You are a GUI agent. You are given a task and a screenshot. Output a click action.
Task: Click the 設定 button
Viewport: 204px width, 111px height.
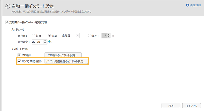click(171, 106)
